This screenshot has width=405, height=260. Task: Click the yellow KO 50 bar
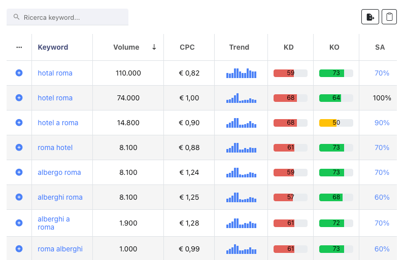point(336,123)
